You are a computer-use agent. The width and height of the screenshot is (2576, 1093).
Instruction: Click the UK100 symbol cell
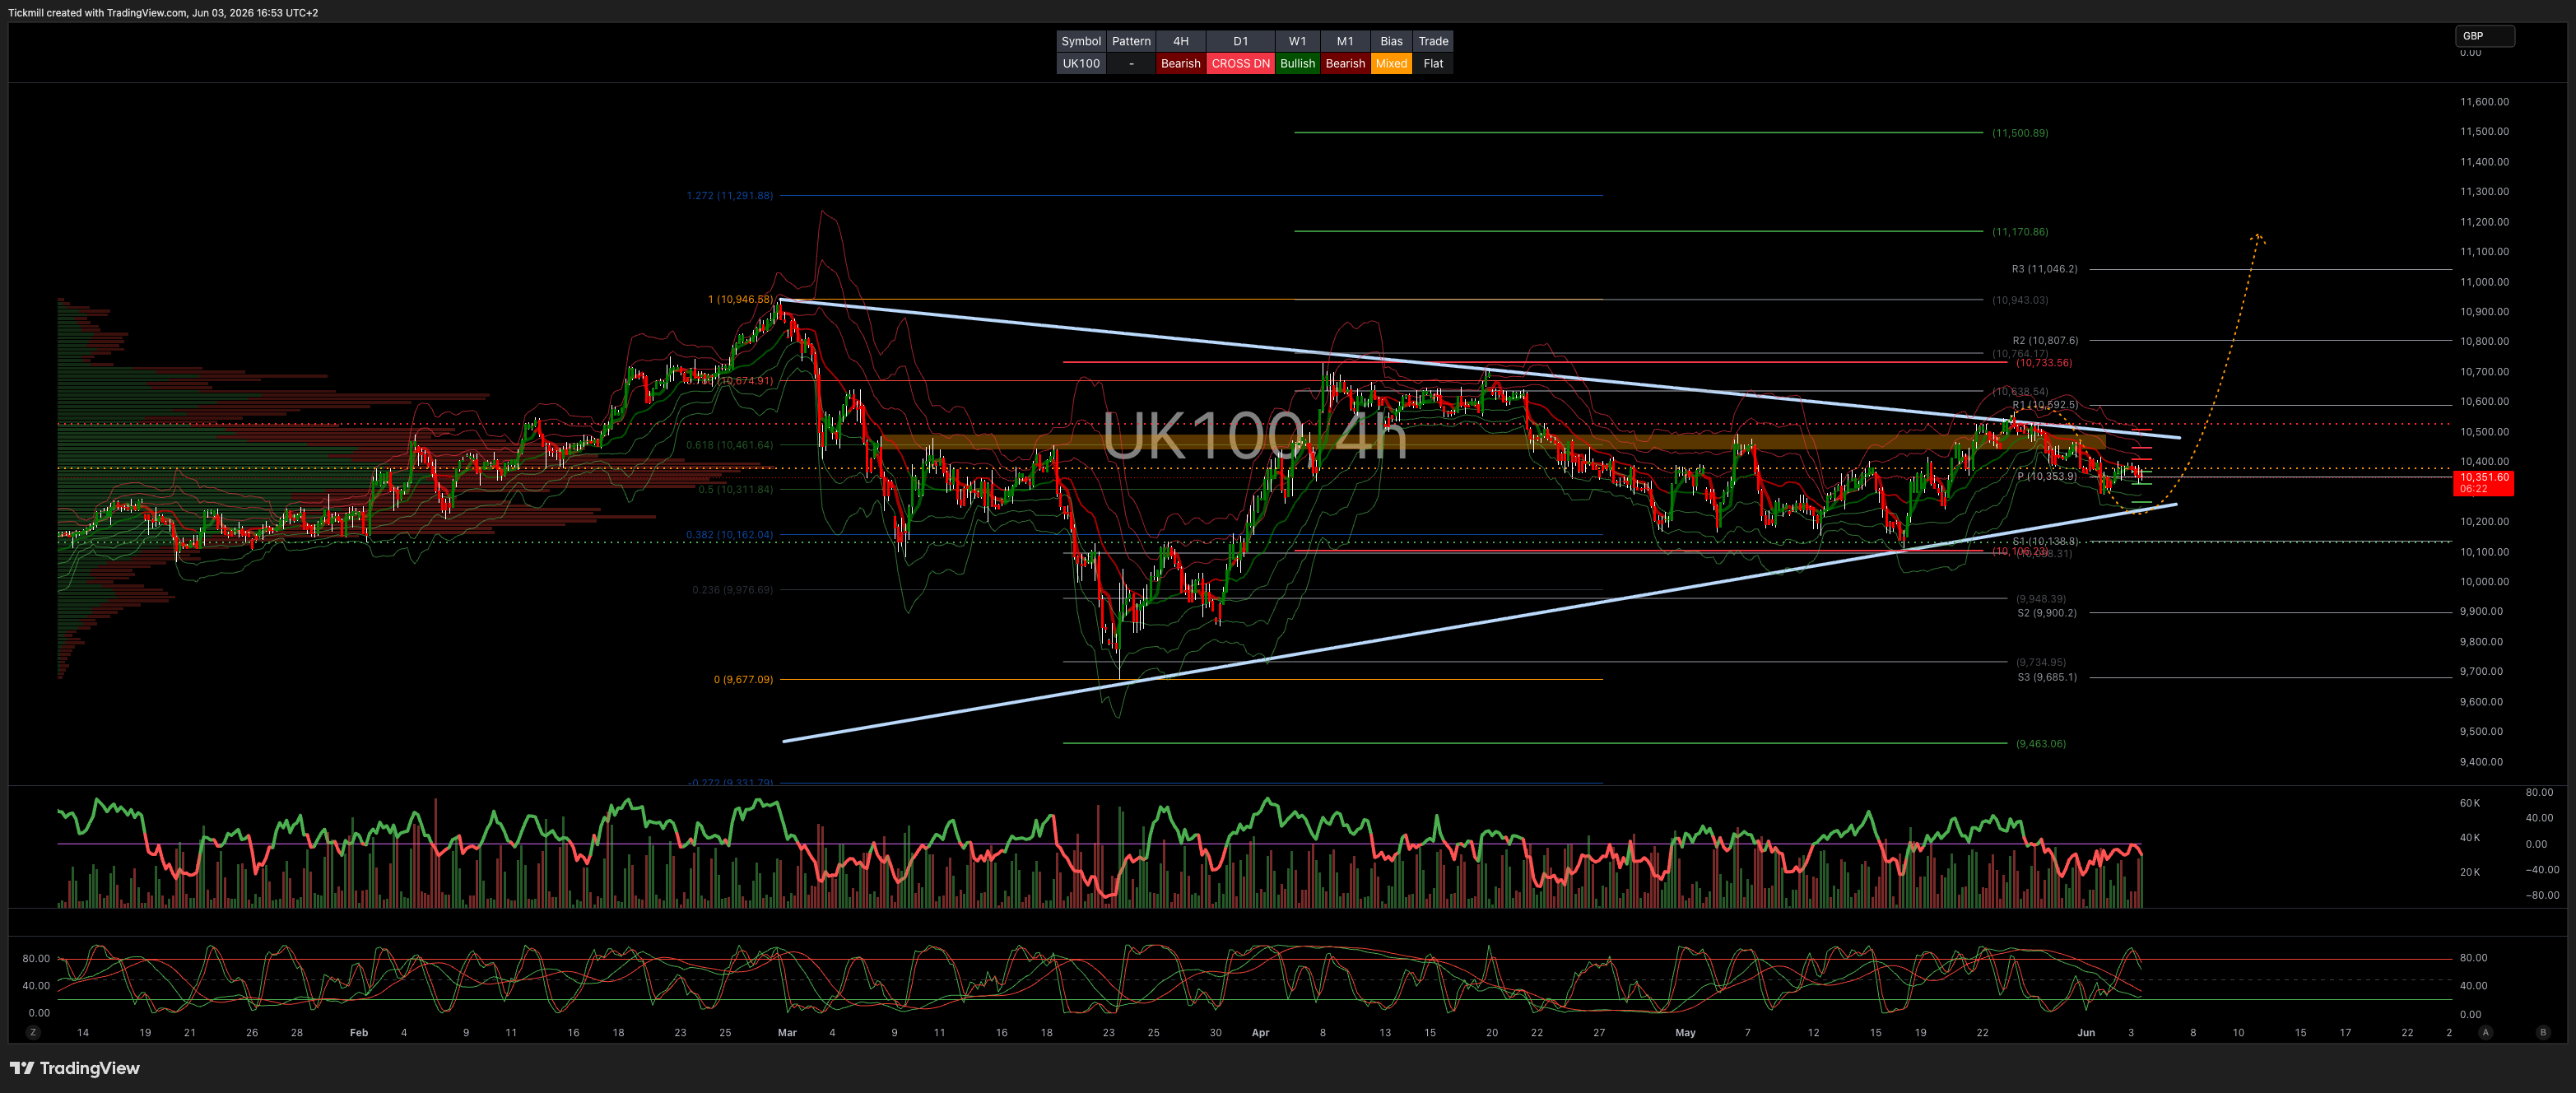point(1081,63)
